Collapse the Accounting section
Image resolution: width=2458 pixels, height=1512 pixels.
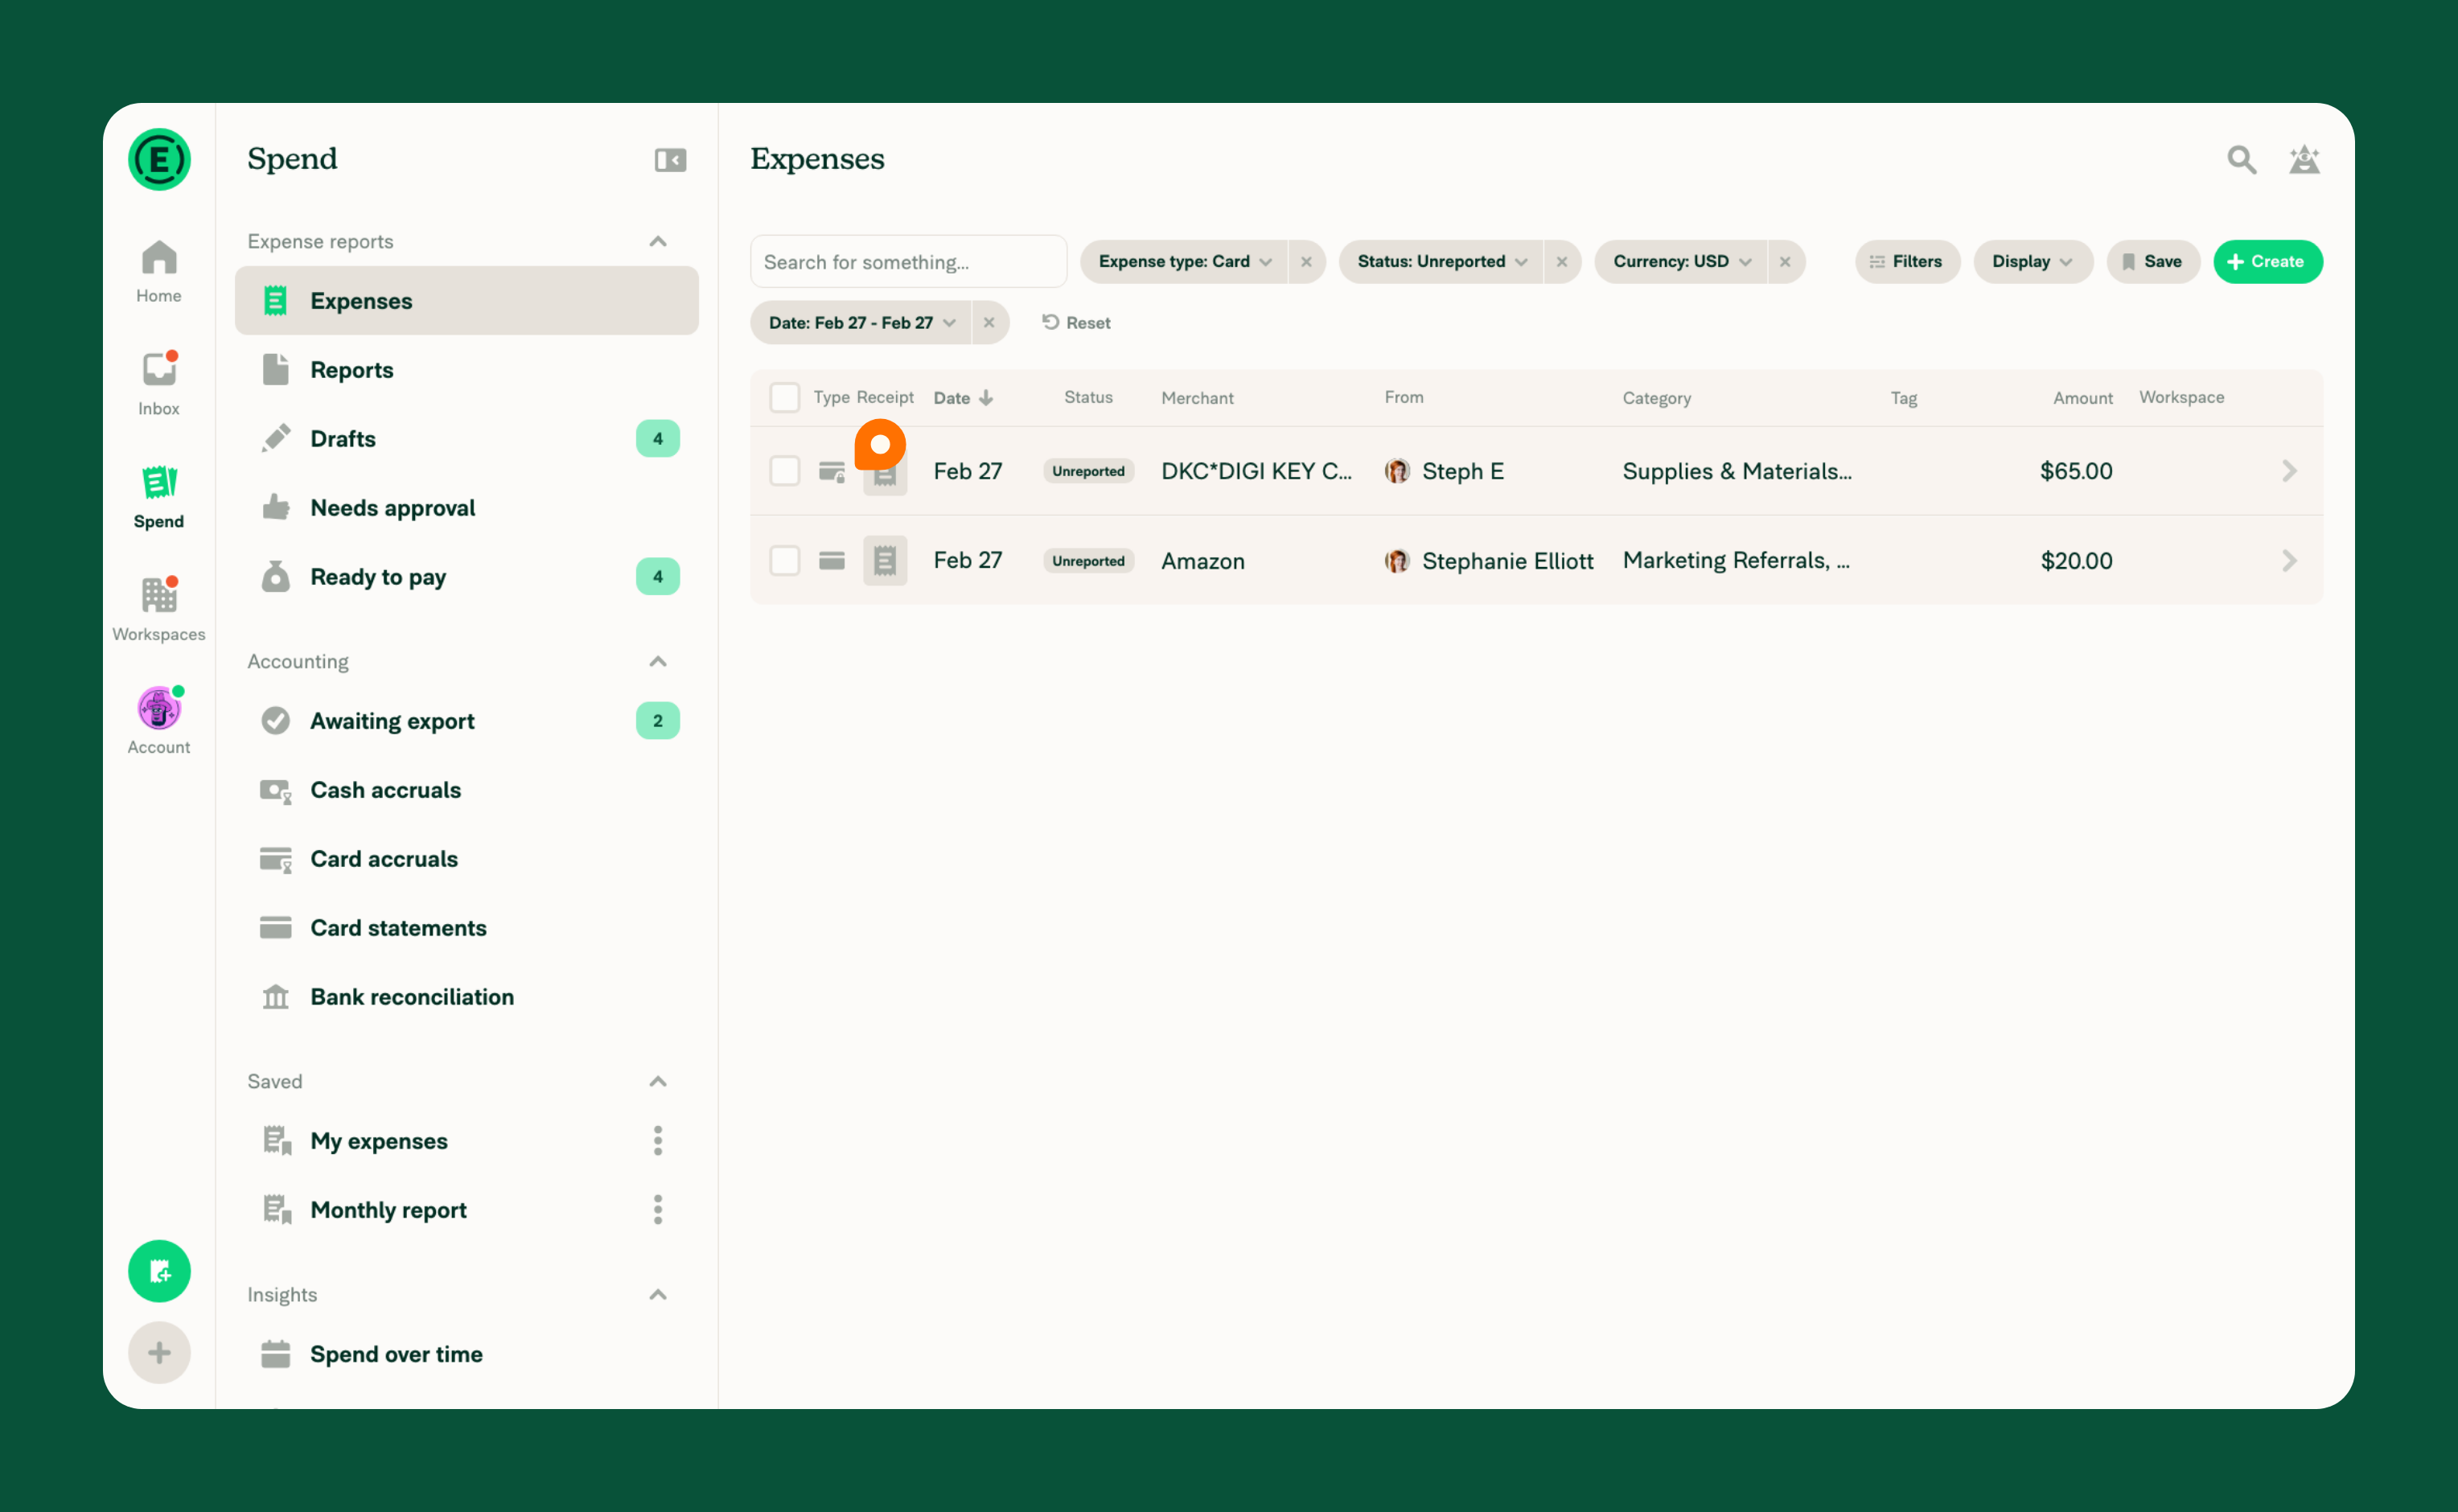point(658,662)
